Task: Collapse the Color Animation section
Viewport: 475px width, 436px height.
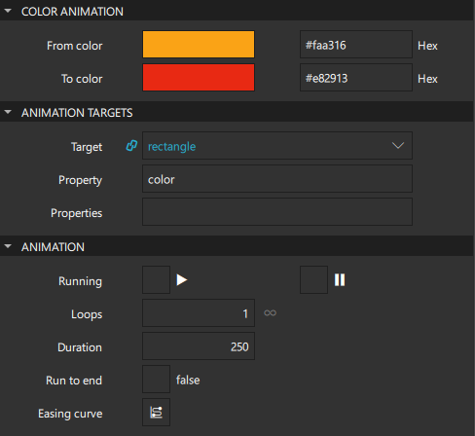Action: coord(8,11)
